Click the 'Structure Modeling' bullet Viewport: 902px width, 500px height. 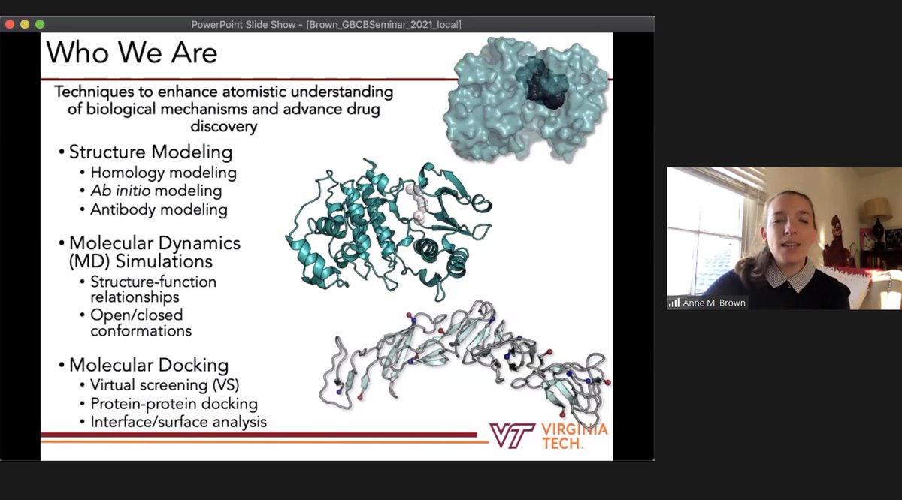pos(150,152)
